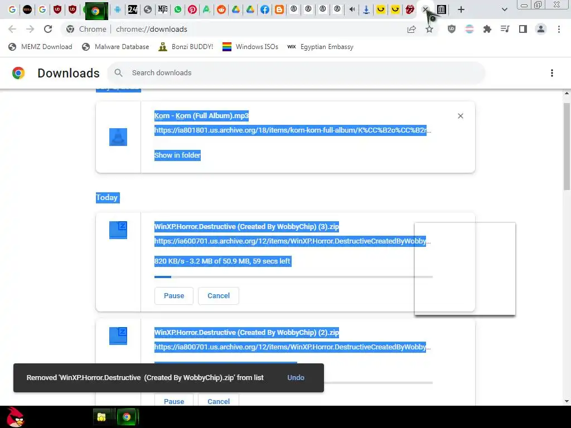This screenshot has width=571, height=428.
Task: Switch to the MDLs browser tab
Action: [x=27, y=9]
